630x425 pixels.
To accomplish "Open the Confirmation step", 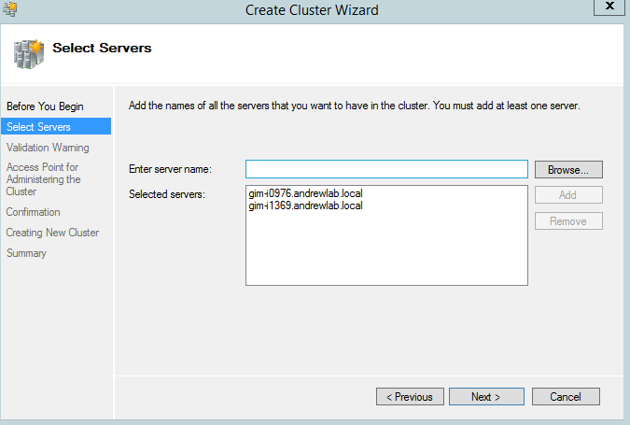I will 33,212.
